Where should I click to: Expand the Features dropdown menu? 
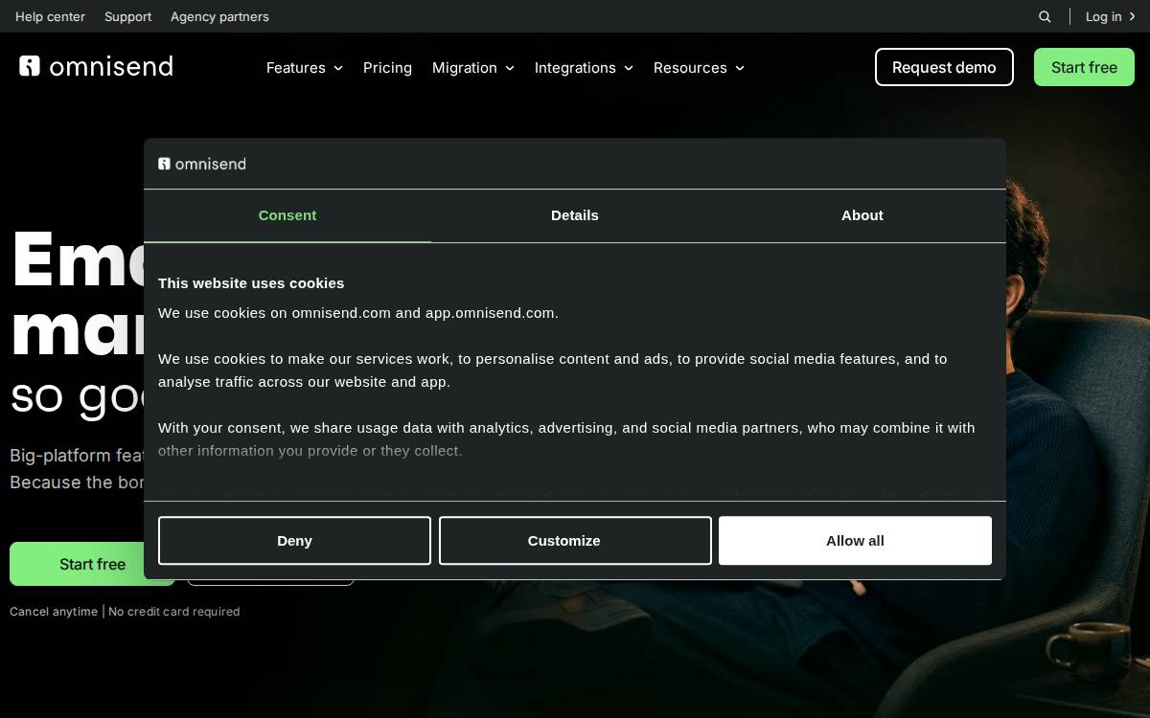click(305, 68)
